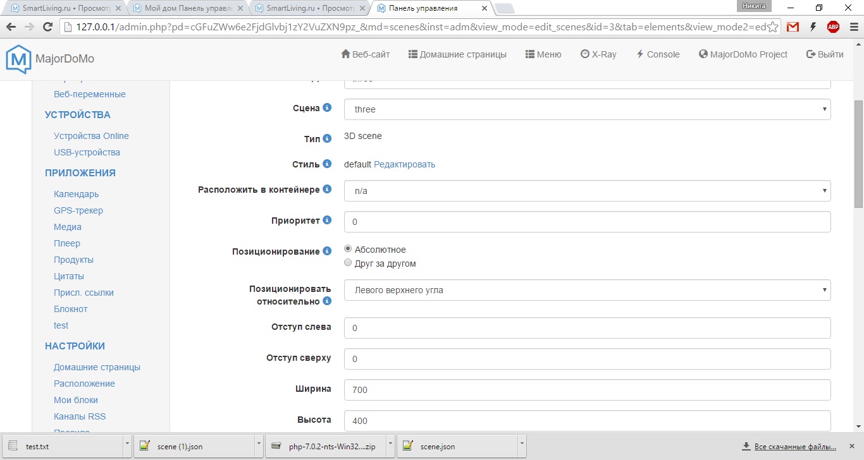Bookmark this page with the star icon
The height and width of the screenshot is (460, 864).
coord(772,27)
